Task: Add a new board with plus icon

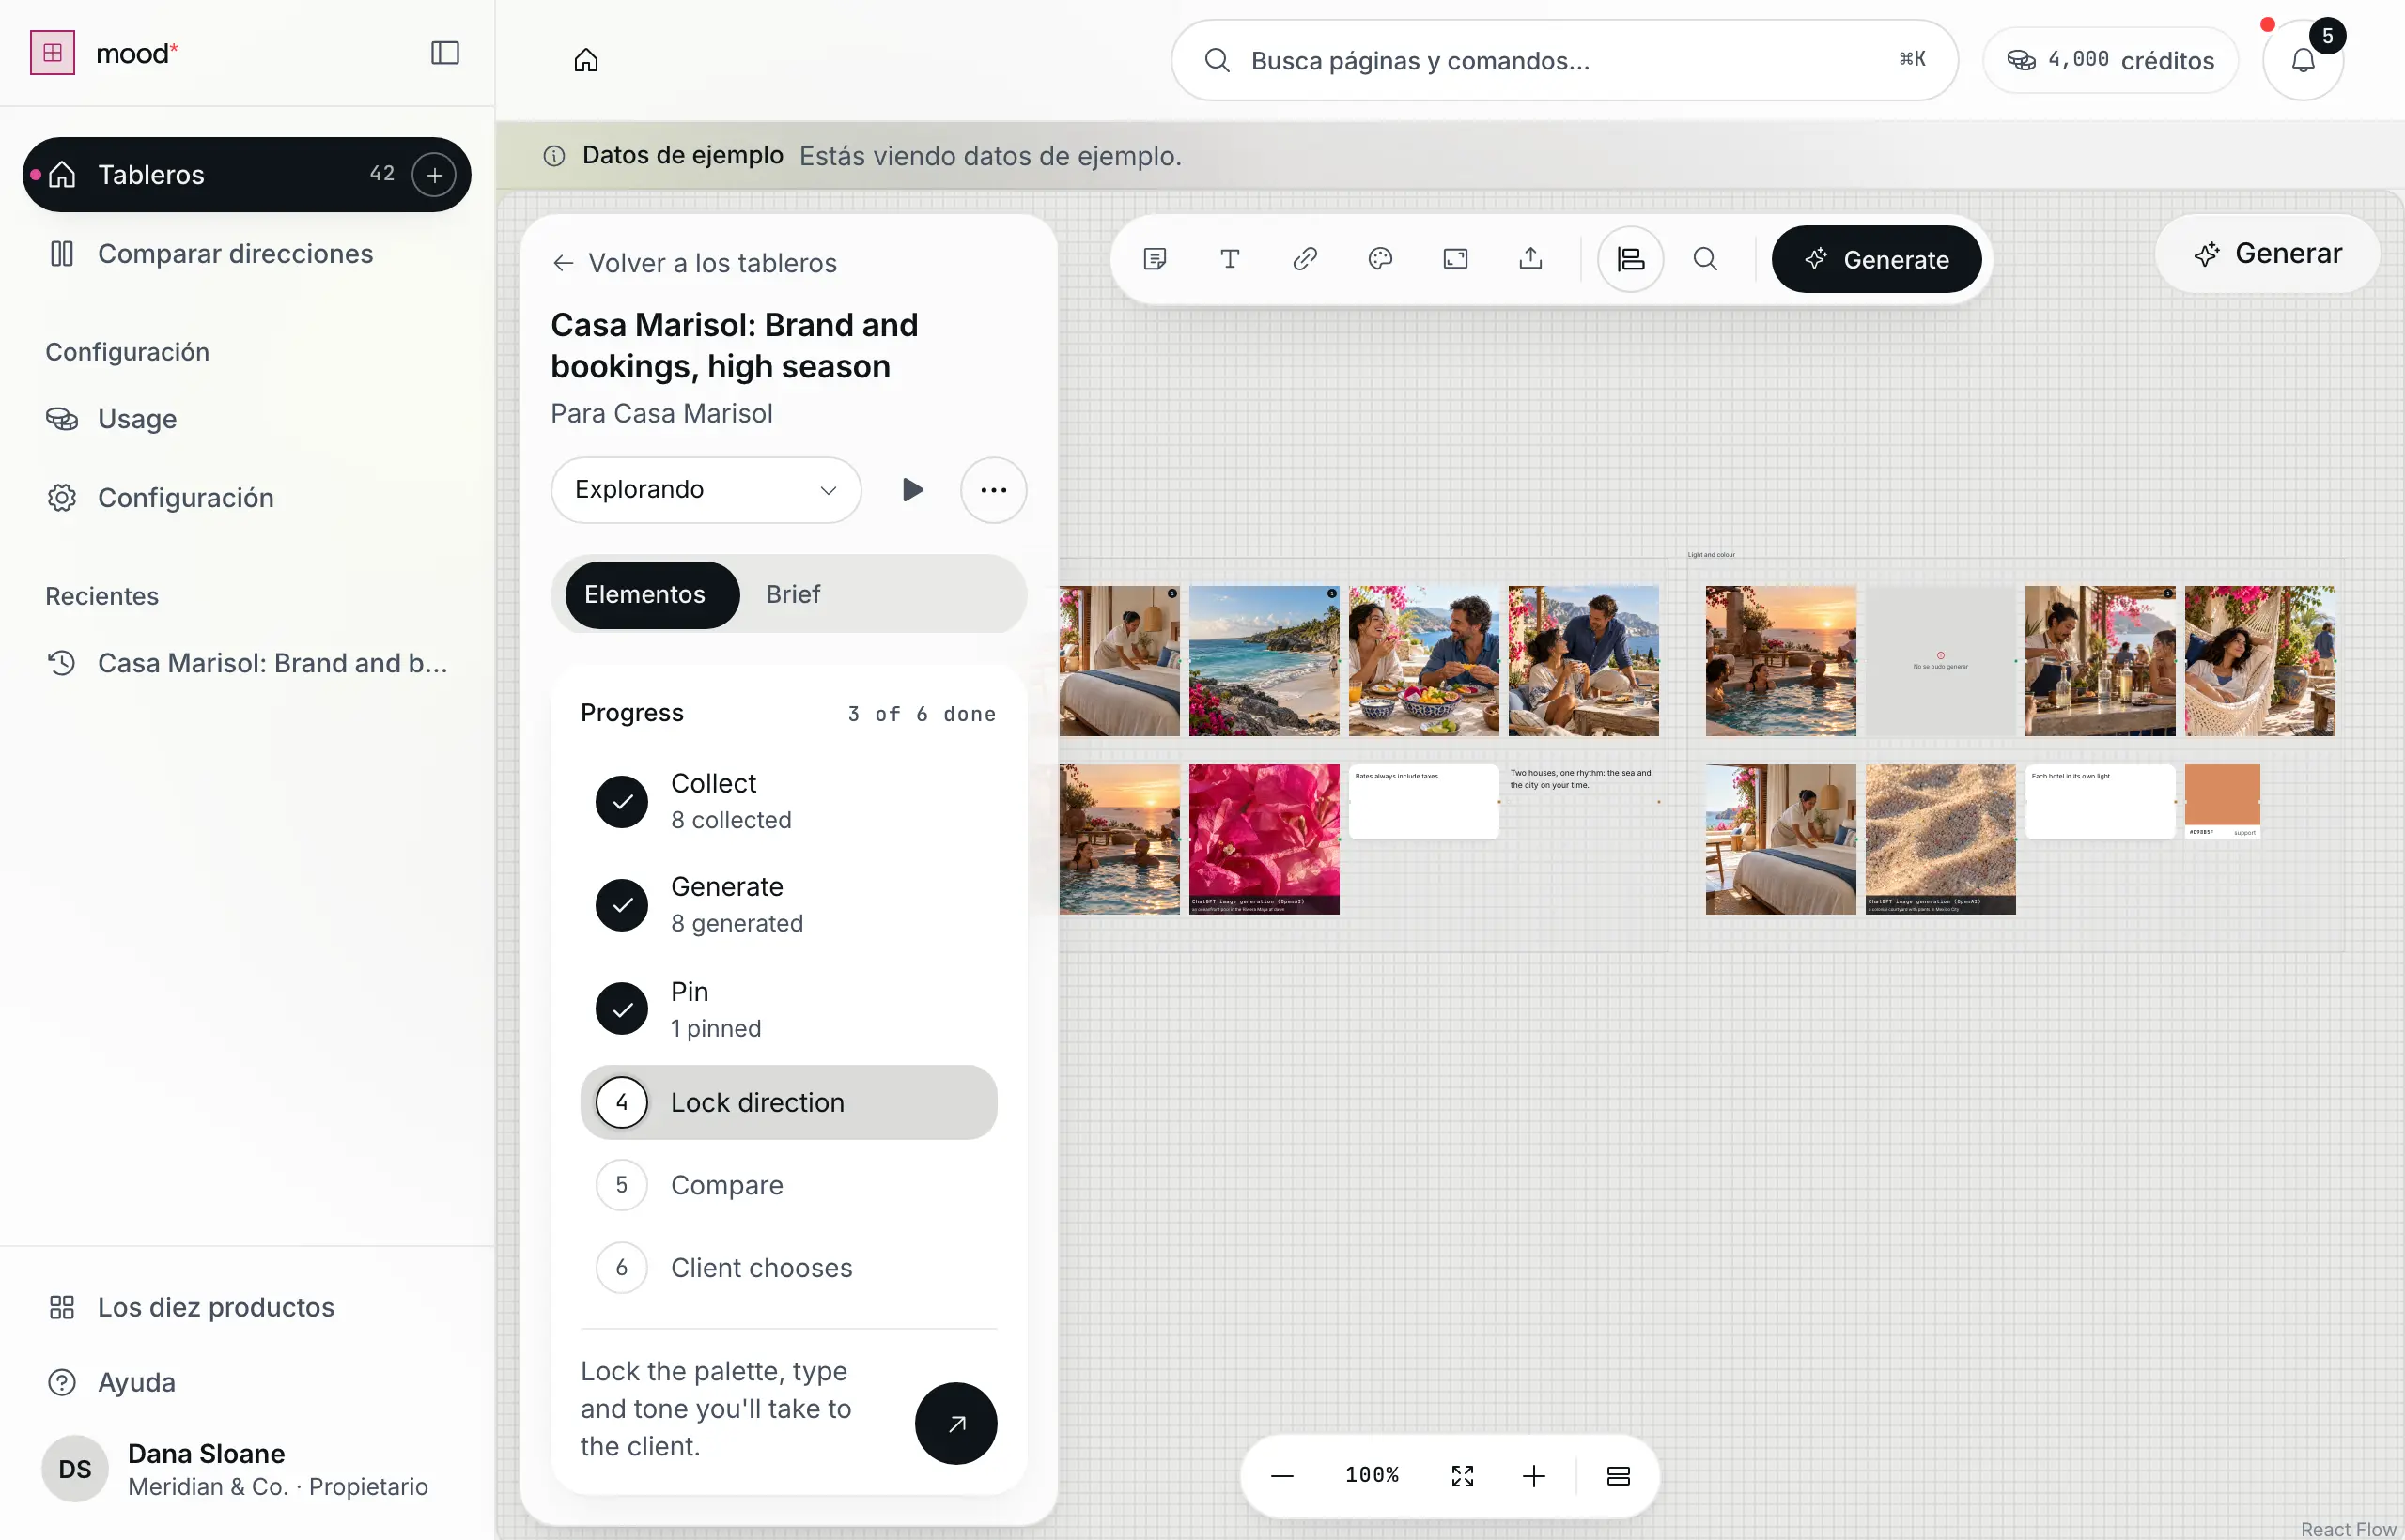Action: 434,175
